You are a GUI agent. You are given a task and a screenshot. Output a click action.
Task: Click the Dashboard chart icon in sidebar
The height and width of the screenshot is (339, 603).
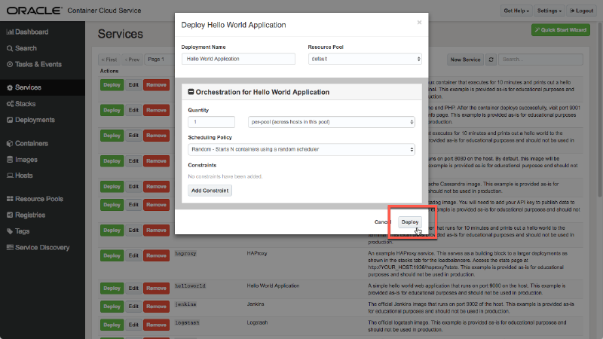point(10,32)
